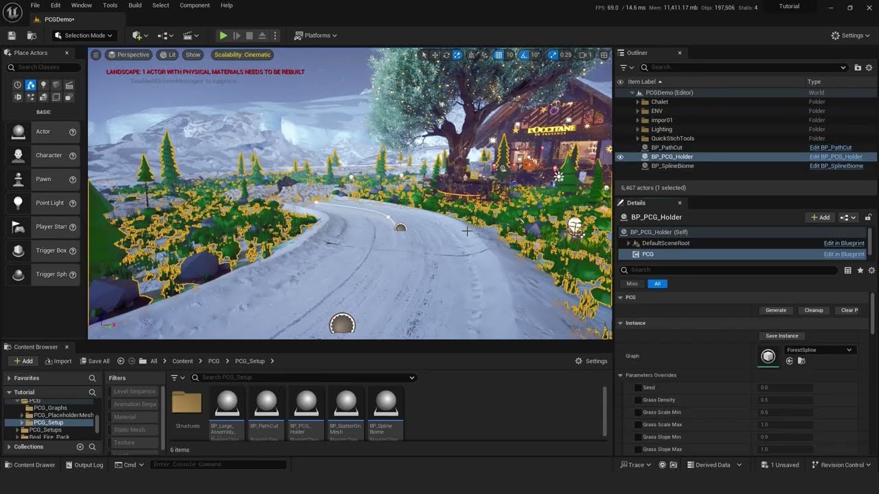Select the viewport Select mode arrow icon

pyautogui.click(x=424, y=55)
